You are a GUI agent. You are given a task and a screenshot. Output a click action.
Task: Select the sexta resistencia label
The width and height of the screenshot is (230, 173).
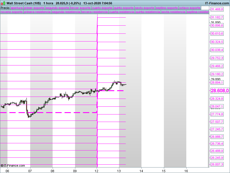click(173, 12)
